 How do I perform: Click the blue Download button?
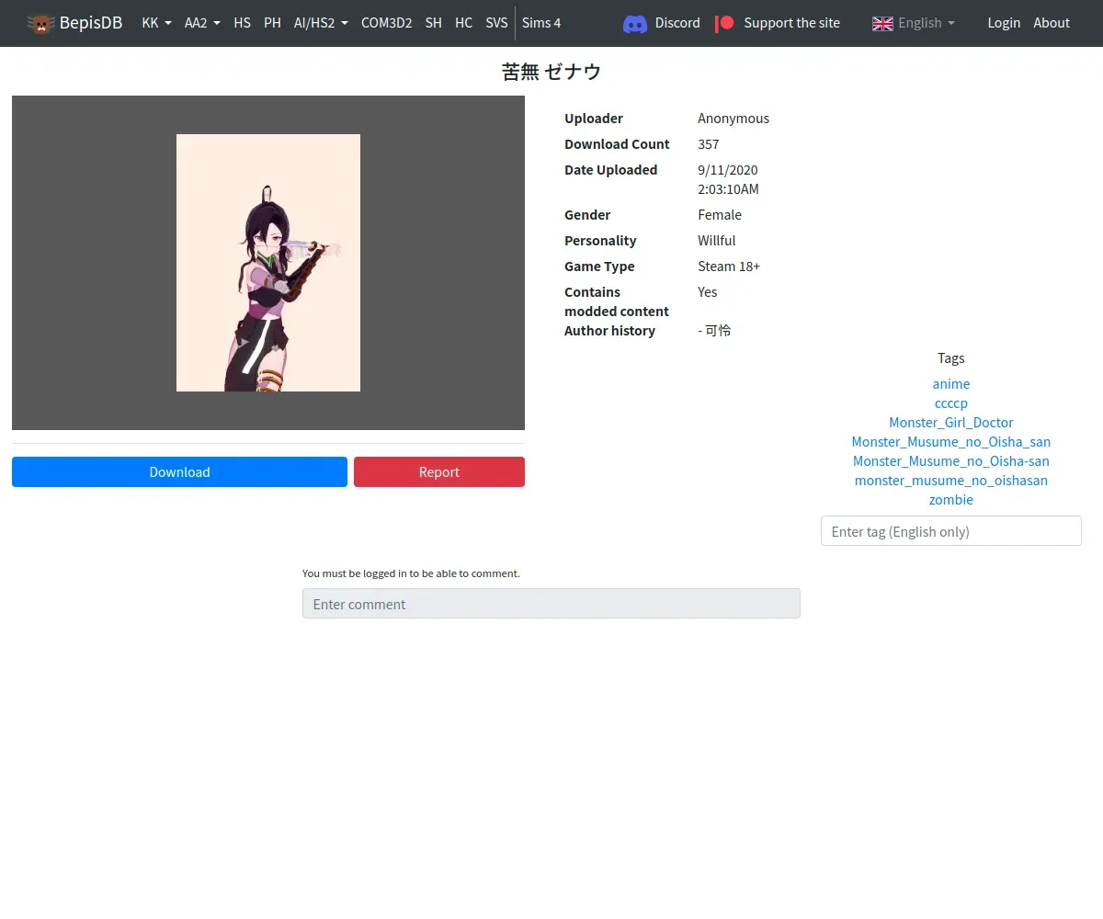(179, 471)
